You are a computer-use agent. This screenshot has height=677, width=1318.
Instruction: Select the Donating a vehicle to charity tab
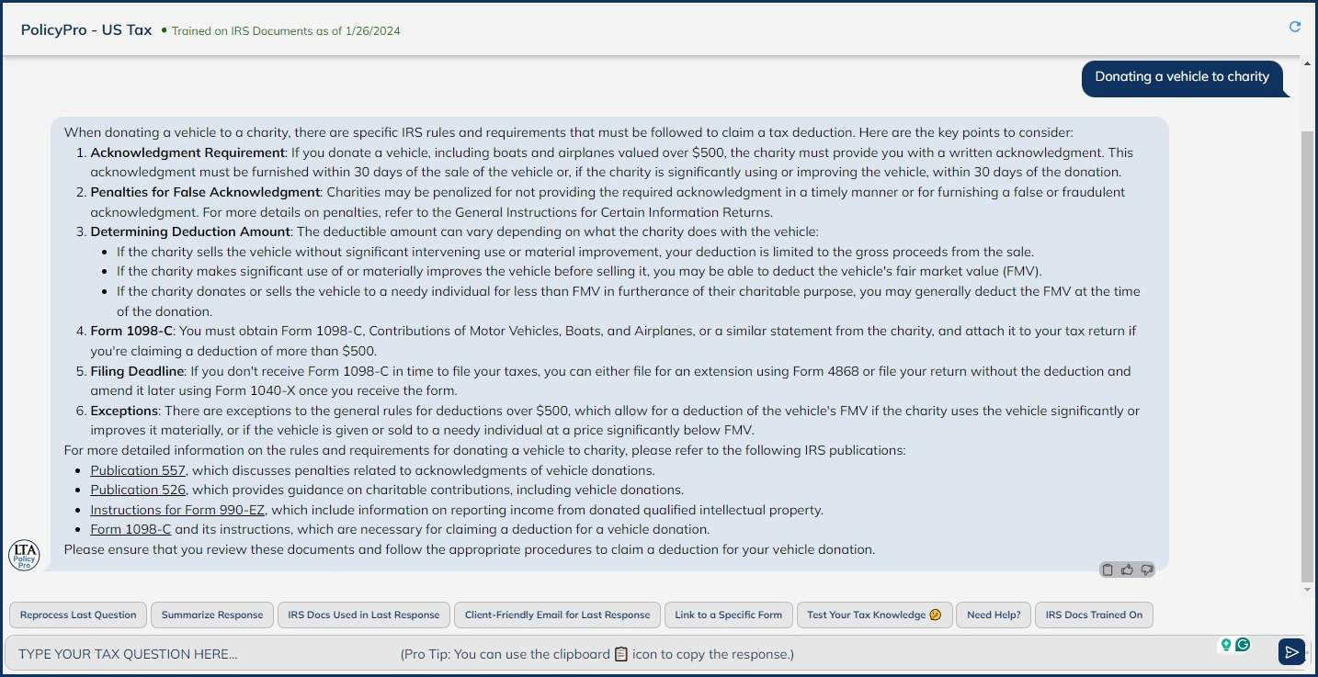click(x=1183, y=78)
